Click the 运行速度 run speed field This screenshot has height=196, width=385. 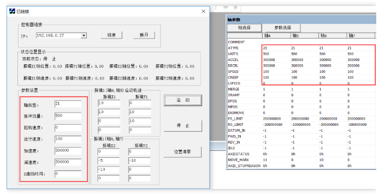(x=68, y=139)
